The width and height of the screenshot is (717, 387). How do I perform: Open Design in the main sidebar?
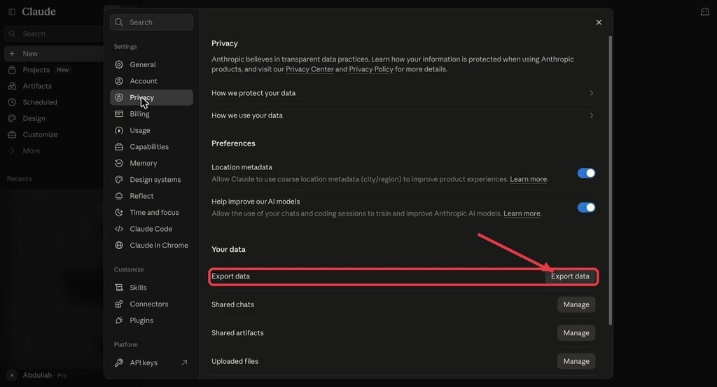[34, 118]
